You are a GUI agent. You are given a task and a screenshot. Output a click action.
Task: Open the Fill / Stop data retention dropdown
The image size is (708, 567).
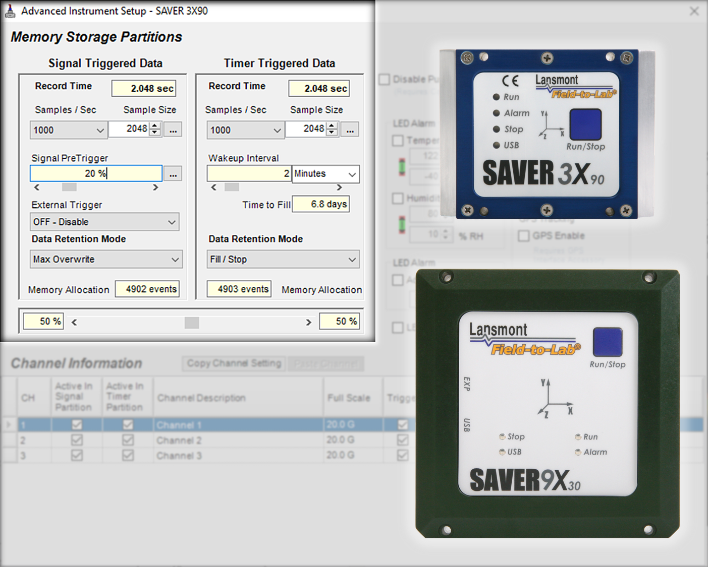coord(283,259)
